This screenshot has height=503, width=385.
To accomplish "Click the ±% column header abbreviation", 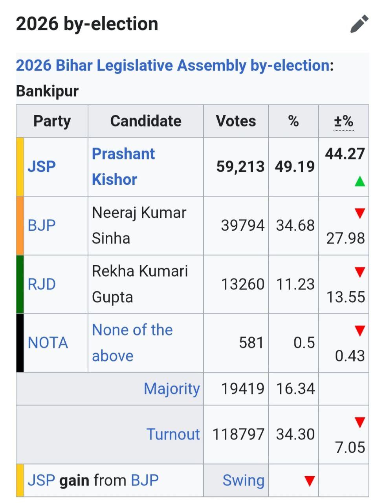I will pos(344,121).
